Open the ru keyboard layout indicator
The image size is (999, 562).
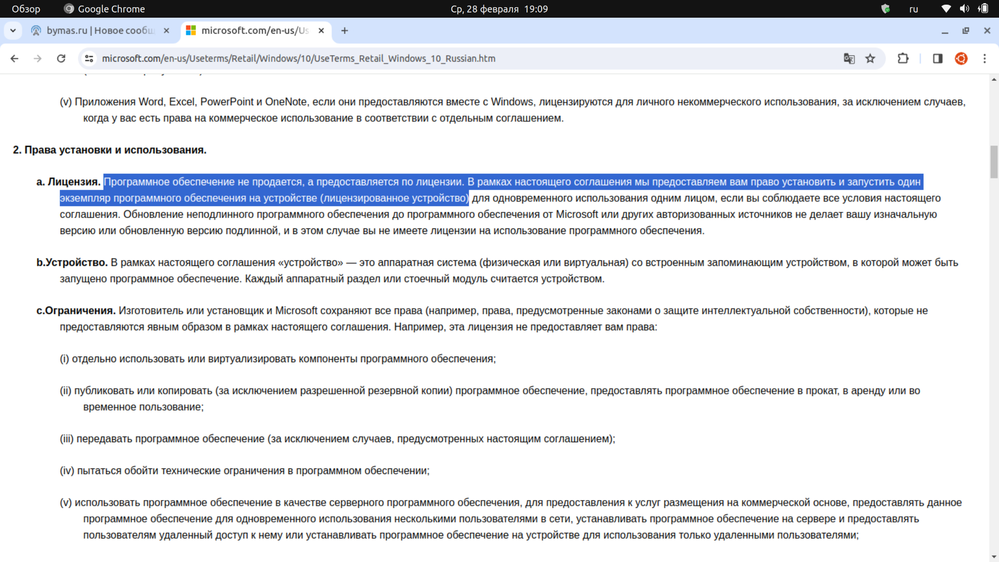pyautogui.click(x=913, y=9)
